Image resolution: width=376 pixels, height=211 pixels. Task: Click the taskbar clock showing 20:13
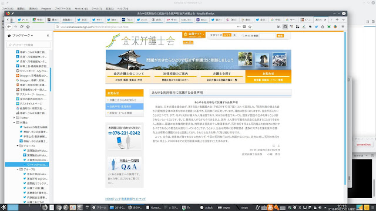(x=342, y=207)
